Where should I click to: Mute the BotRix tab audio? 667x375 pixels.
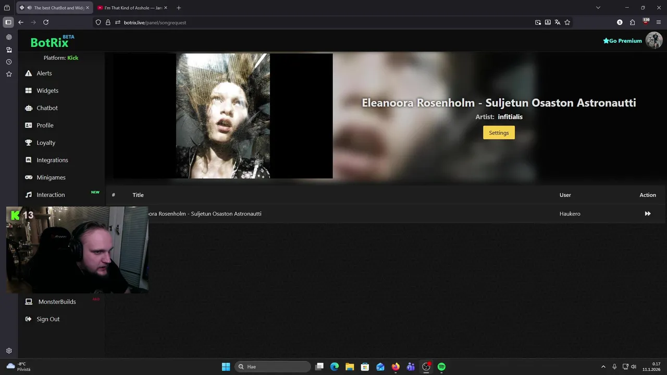click(x=29, y=8)
